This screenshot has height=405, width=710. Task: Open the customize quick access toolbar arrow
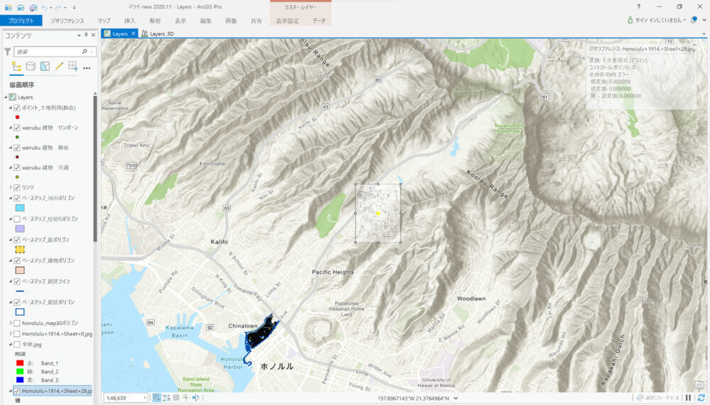[x=75, y=7]
